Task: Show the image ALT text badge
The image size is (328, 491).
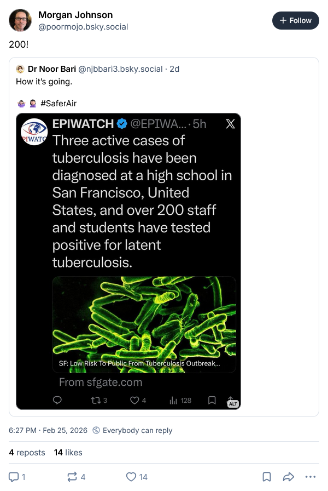Action: 233,404
